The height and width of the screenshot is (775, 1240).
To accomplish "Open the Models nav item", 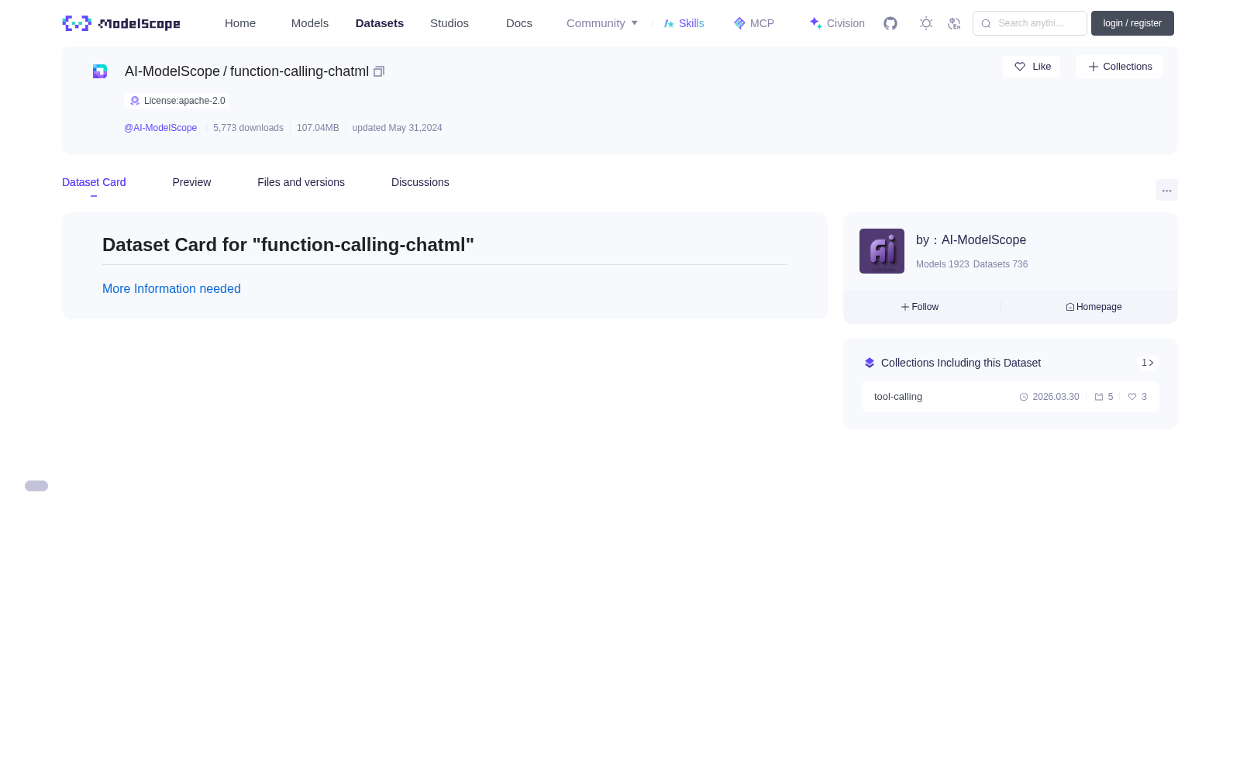I will [310, 23].
